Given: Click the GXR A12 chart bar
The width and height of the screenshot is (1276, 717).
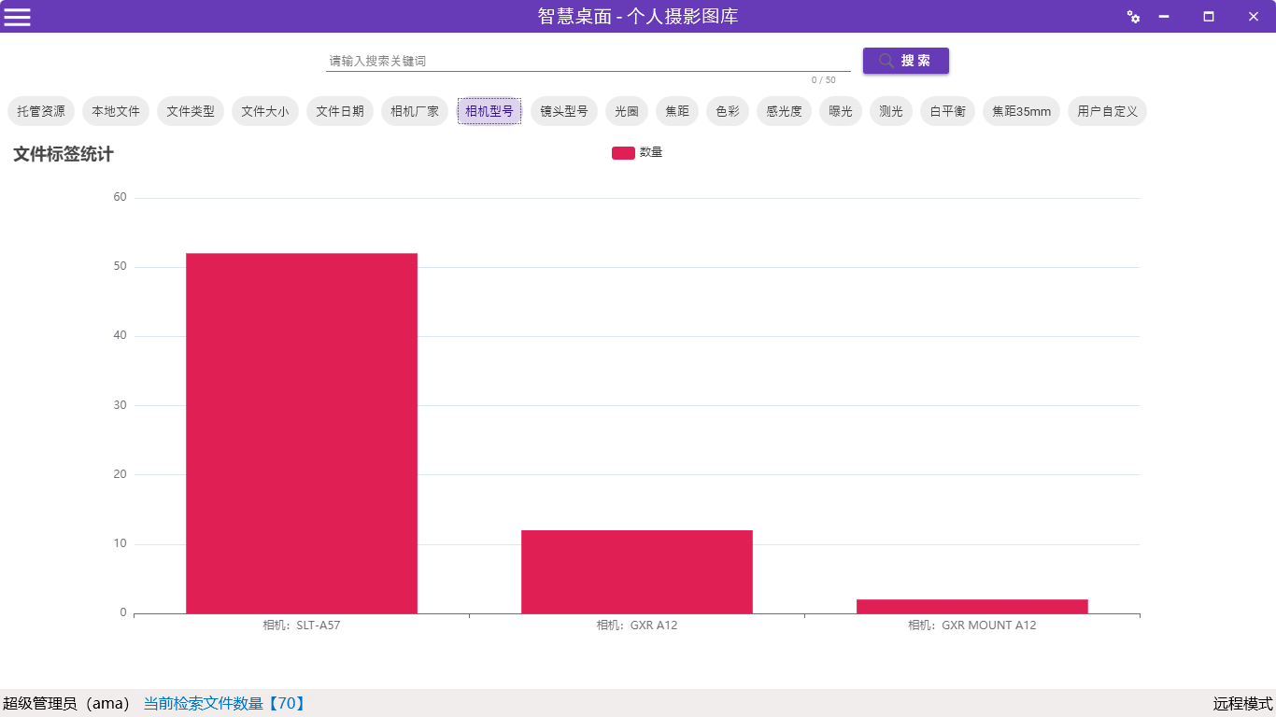Looking at the screenshot, I should [x=636, y=571].
